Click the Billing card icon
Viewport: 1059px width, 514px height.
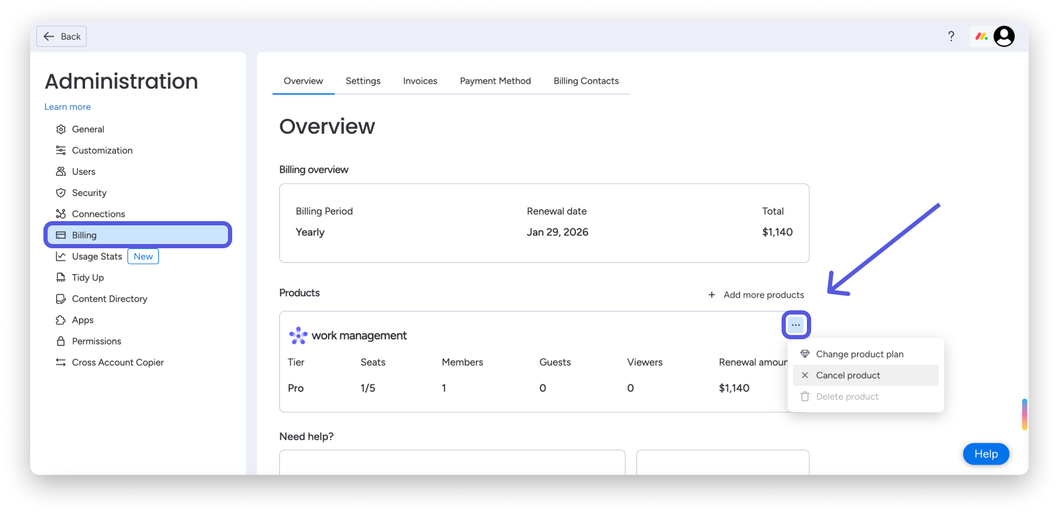(61, 235)
